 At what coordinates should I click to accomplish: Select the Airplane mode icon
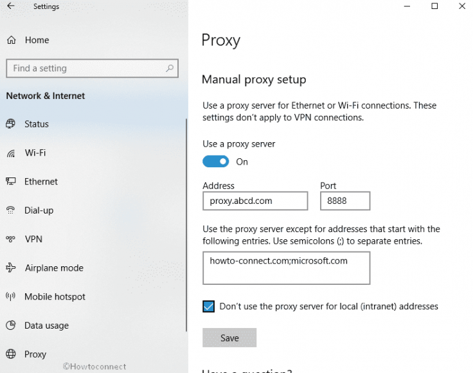coord(10,268)
